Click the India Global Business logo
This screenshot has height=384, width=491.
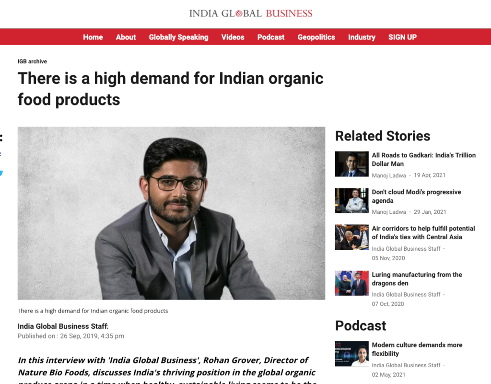pyautogui.click(x=250, y=13)
